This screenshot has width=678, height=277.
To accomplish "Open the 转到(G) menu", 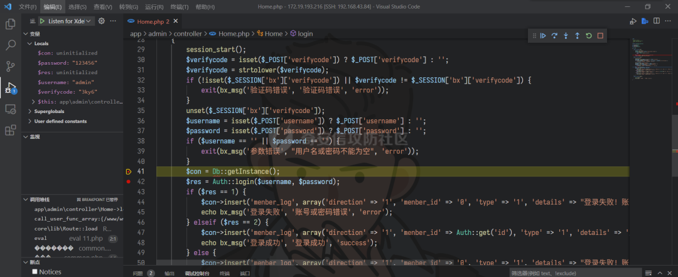I will pyautogui.click(x=129, y=7).
